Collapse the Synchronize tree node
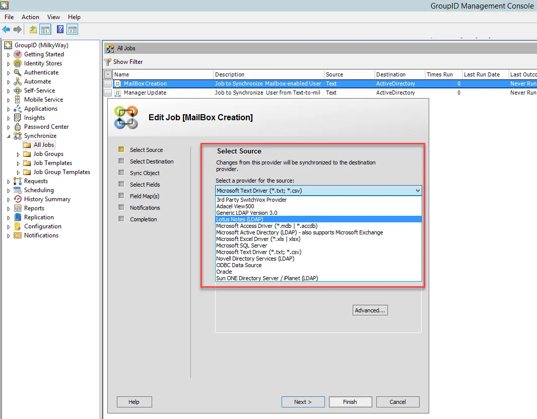This screenshot has width=537, height=419. pyautogui.click(x=9, y=136)
